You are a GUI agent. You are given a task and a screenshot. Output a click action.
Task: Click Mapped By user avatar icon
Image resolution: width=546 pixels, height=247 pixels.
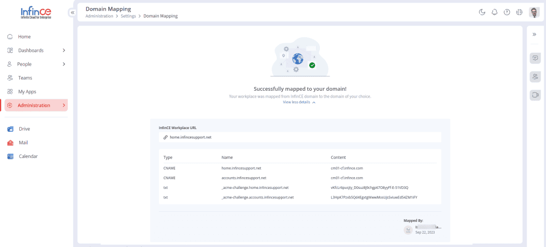(408, 229)
